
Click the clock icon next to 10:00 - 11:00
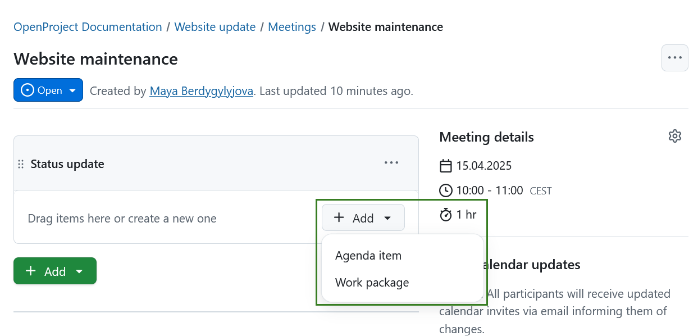coord(445,190)
